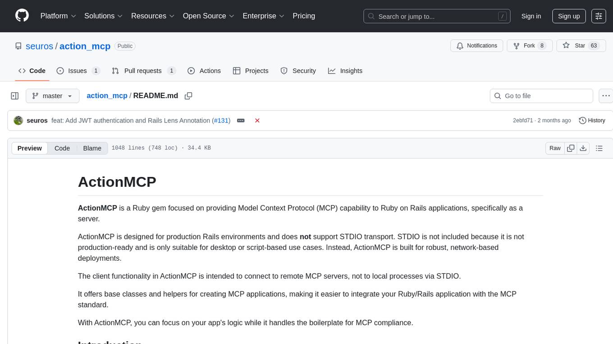Expand the Enterprise menu
This screenshot has width=613, height=344.
(x=264, y=16)
